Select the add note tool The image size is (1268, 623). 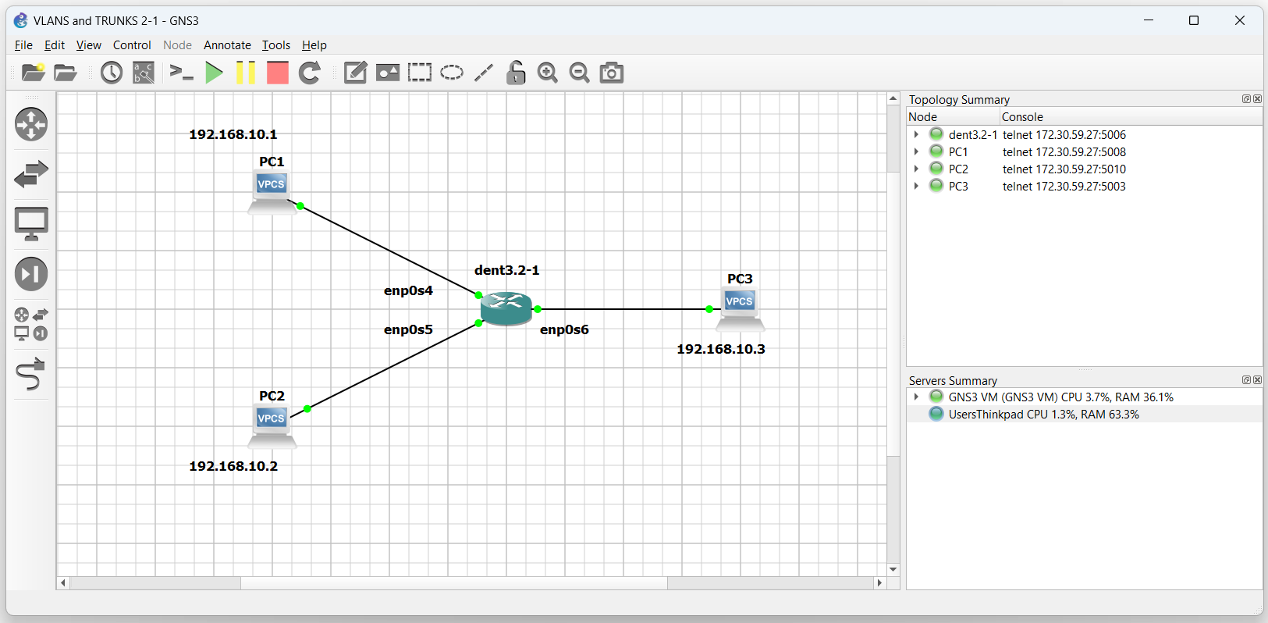tap(356, 73)
